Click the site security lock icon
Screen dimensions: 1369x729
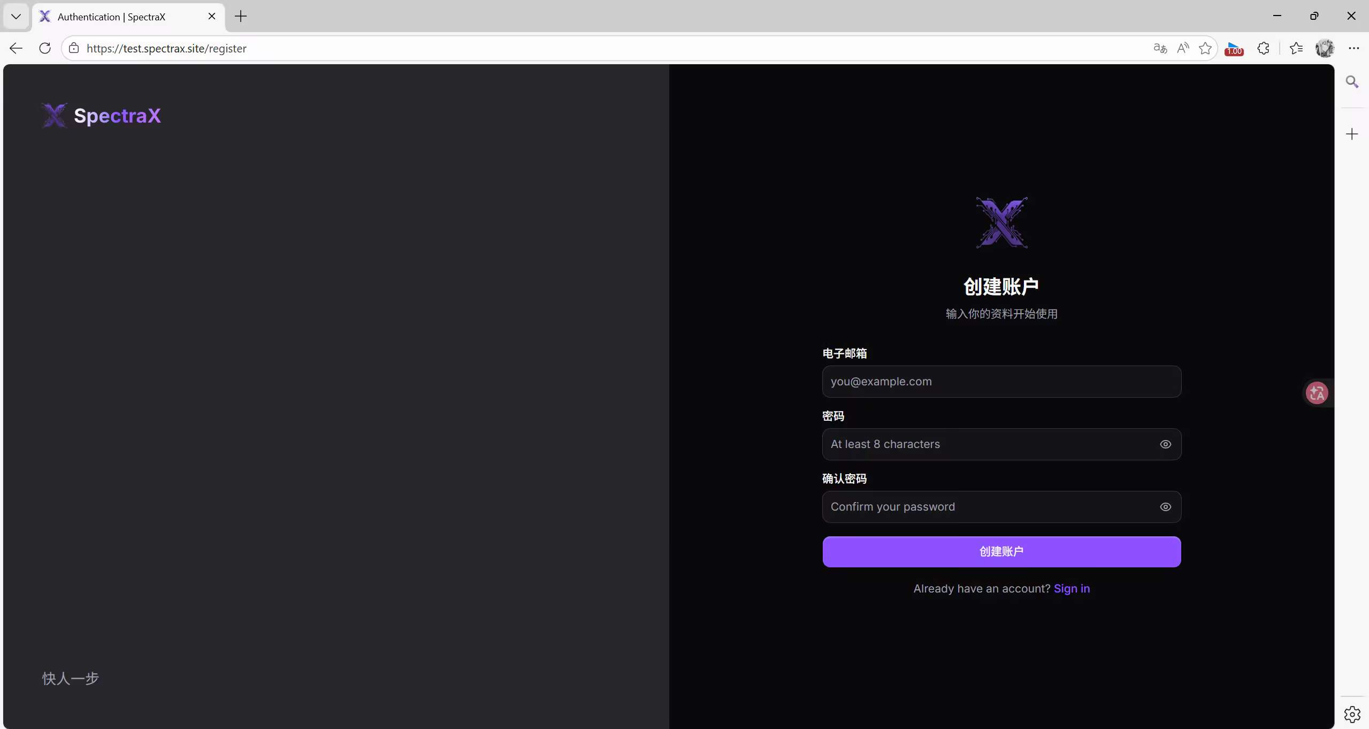pos(73,48)
